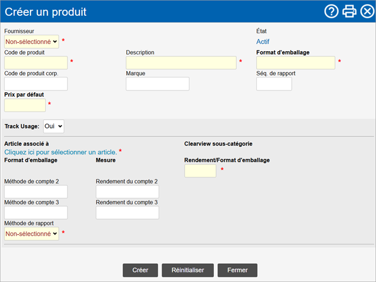Click the Créer button

140,270
